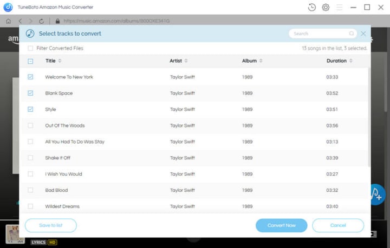Screen dimensions: 390x248
Task: Open the play queue icon at bottom right
Action: [x=374, y=234]
